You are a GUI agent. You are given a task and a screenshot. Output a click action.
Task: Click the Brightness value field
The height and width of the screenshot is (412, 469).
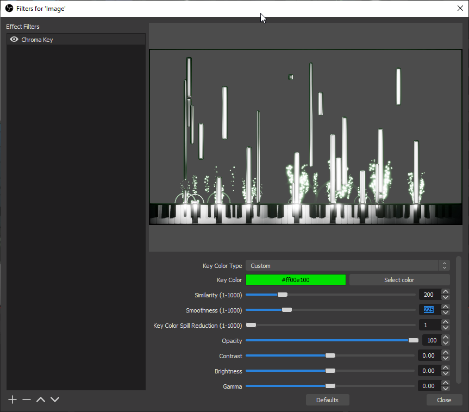click(429, 371)
